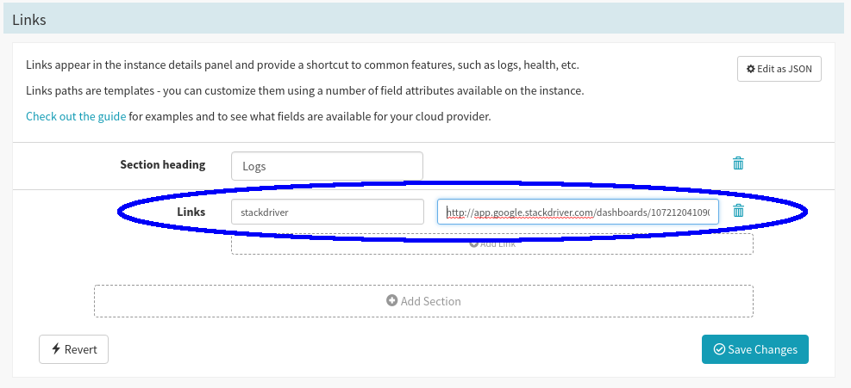Screen dimensions: 851x388
Task: Click into the stackdriver dashboard URL field
Action: click(578, 212)
